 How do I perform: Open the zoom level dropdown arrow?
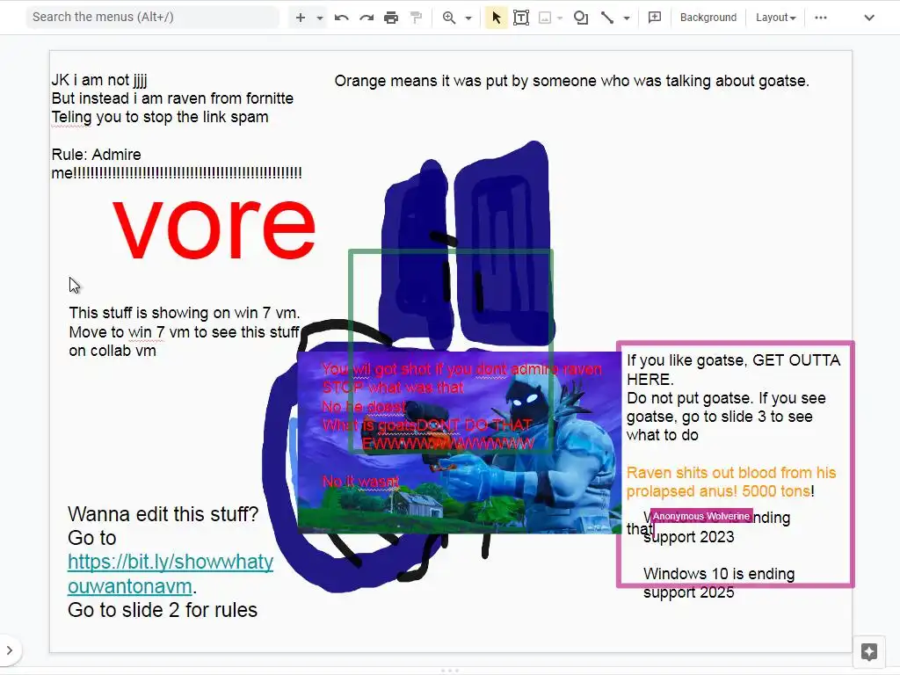(468, 18)
